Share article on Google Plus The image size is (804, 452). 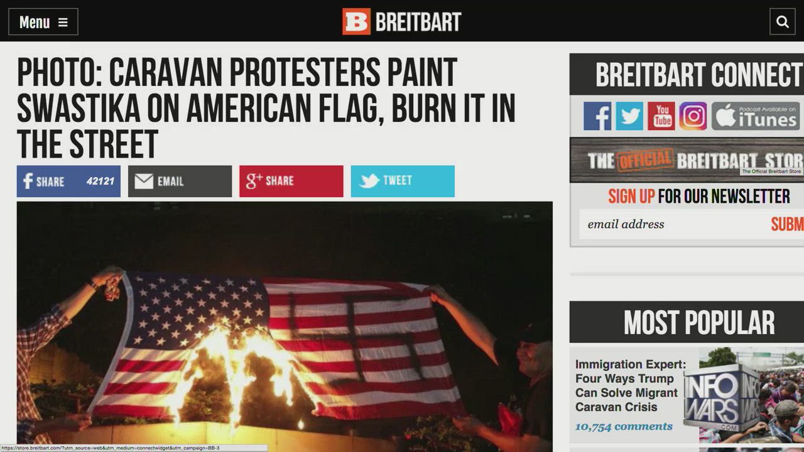pyautogui.click(x=291, y=181)
